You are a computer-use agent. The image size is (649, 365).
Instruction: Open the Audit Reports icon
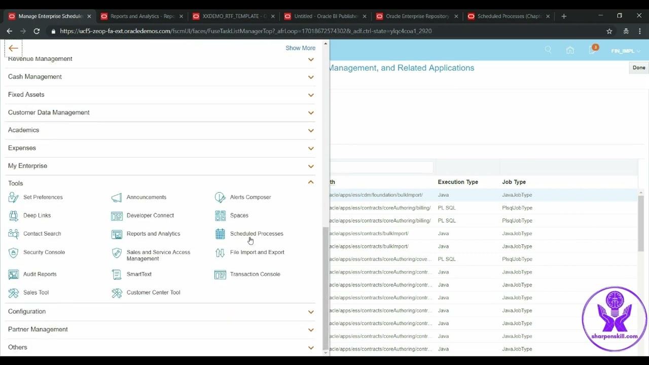click(x=14, y=274)
